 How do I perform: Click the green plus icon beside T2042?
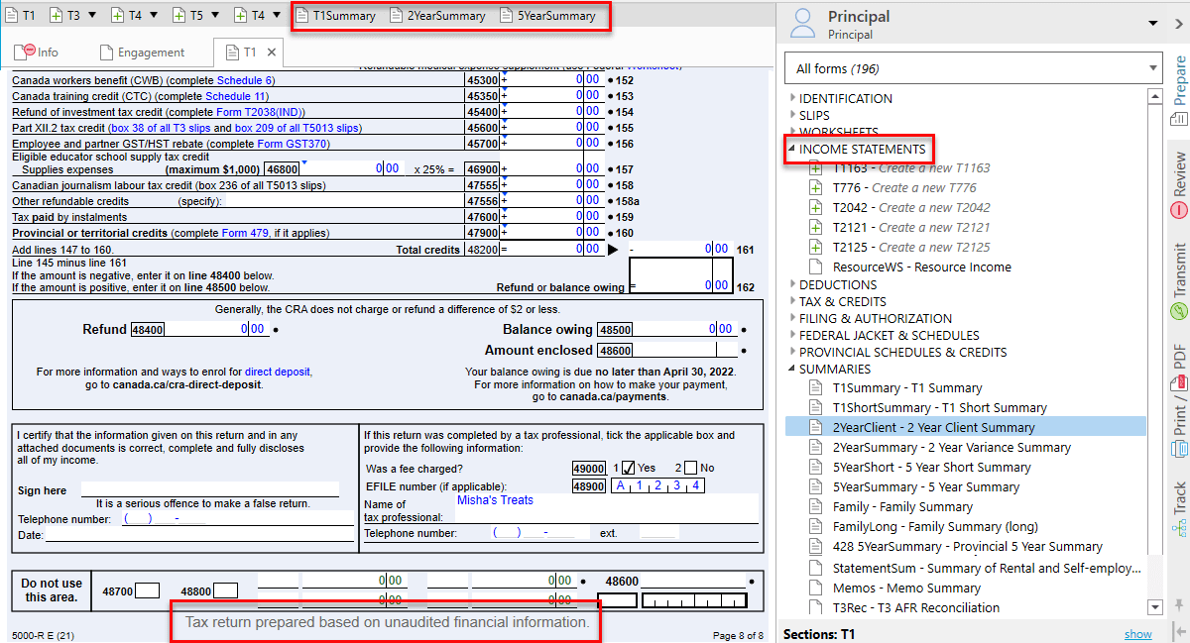815,208
